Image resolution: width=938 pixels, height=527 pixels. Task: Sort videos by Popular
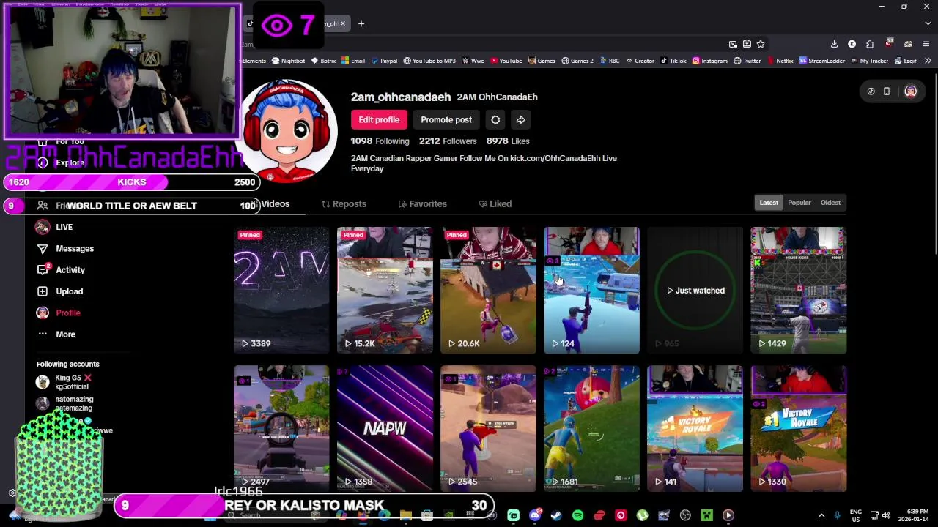tap(799, 203)
